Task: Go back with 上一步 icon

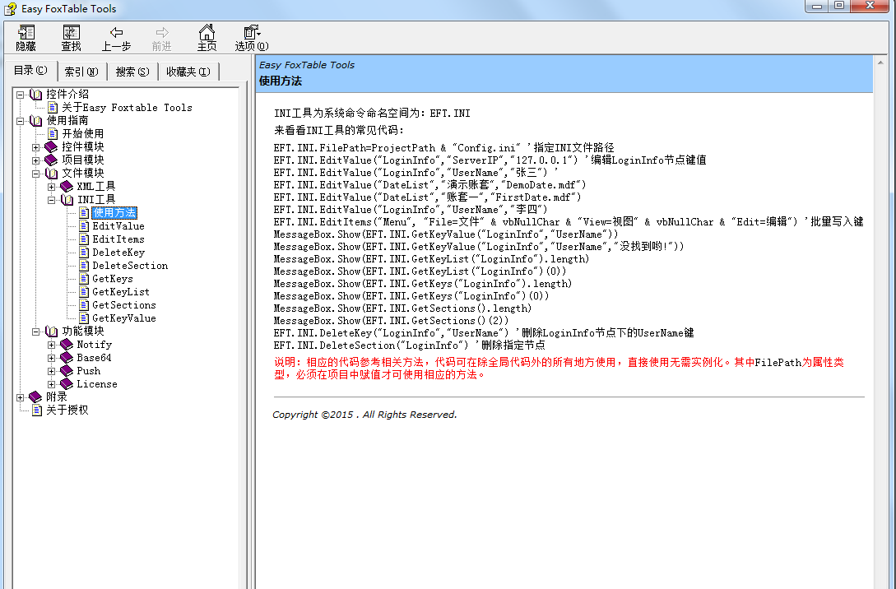Action: click(x=117, y=33)
